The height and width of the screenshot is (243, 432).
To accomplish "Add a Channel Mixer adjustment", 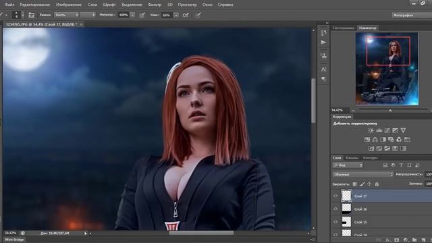I will click(399, 140).
